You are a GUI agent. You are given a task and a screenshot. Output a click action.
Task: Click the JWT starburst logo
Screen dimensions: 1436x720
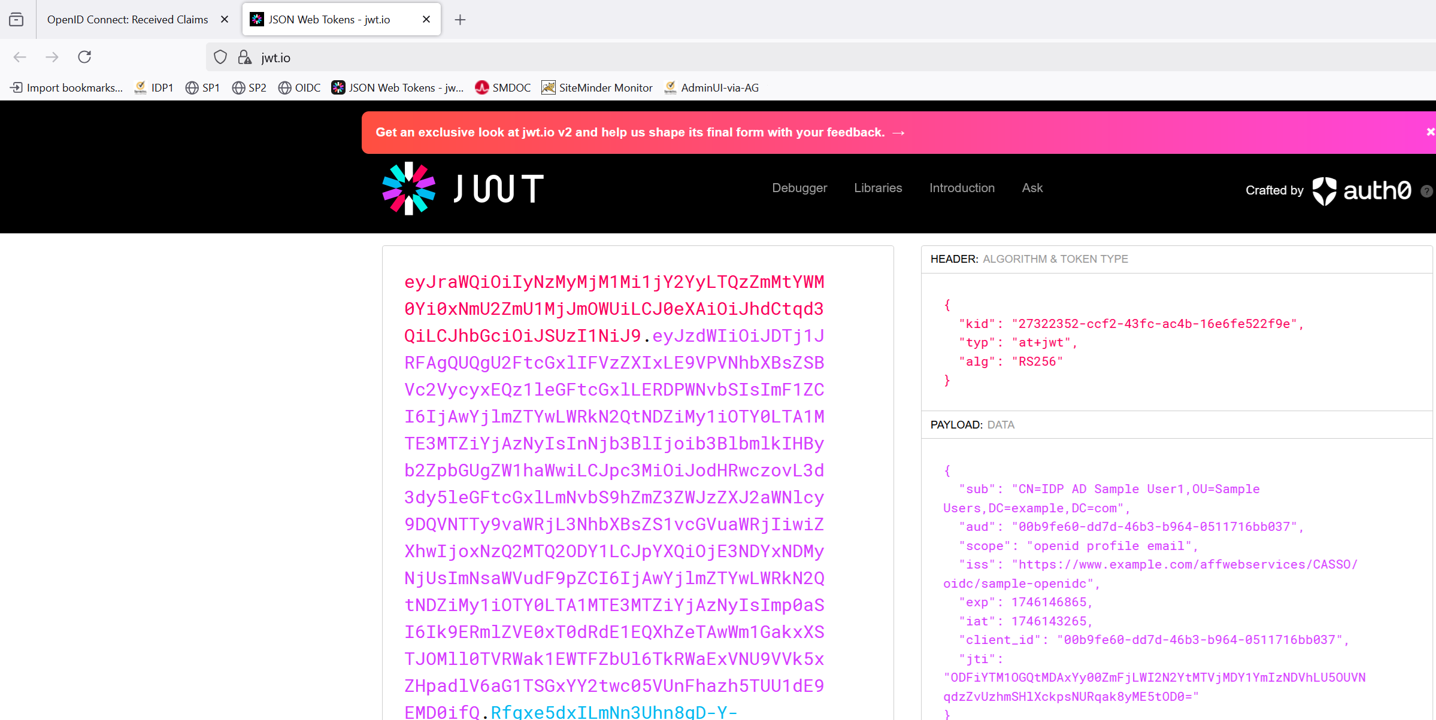pos(409,189)
